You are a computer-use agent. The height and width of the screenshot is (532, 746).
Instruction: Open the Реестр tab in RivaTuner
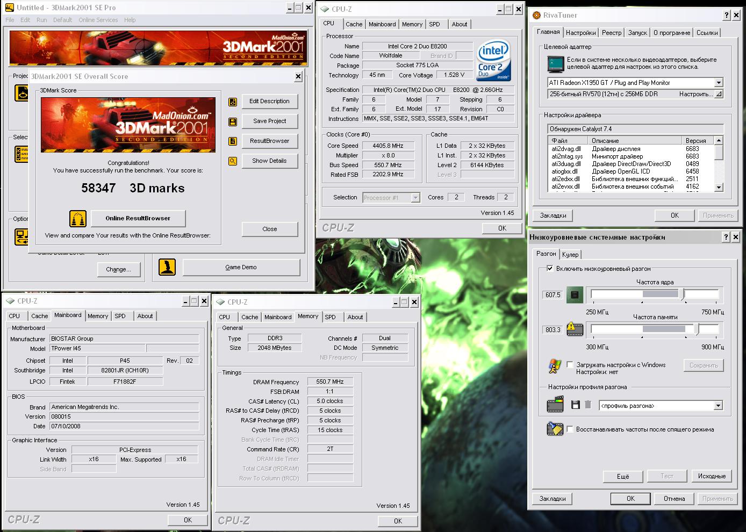tap(612, 33)
